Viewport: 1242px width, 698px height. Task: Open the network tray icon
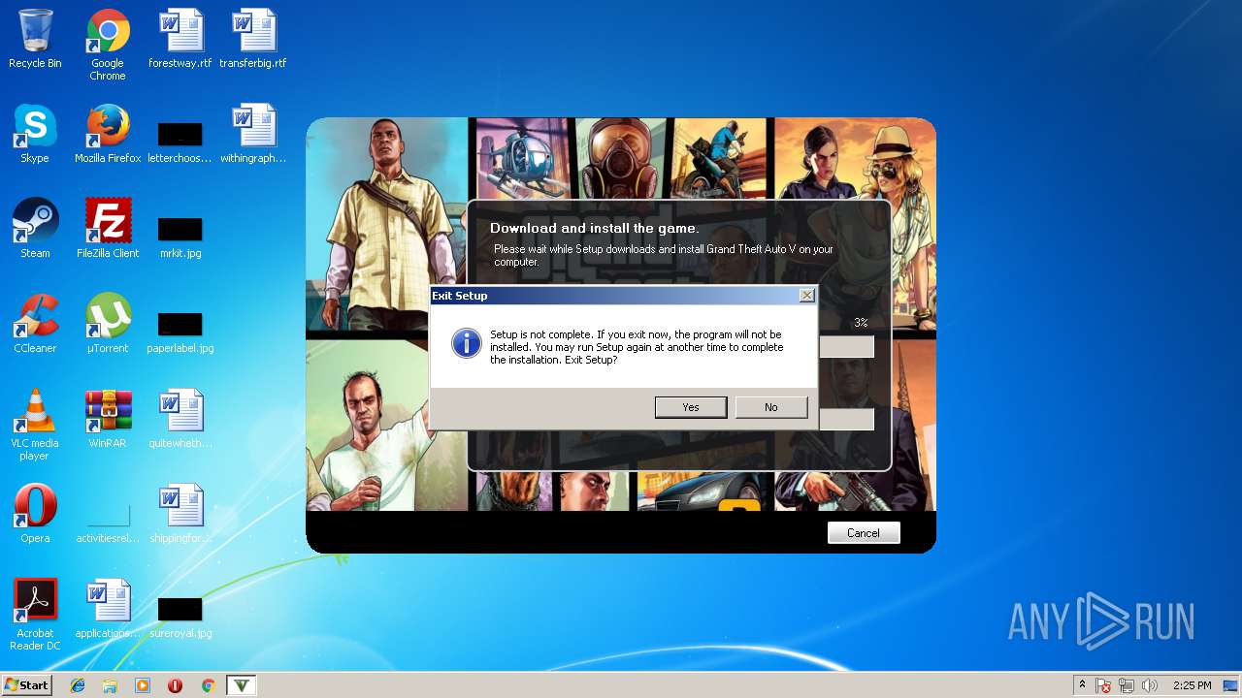click(1127, 685)
